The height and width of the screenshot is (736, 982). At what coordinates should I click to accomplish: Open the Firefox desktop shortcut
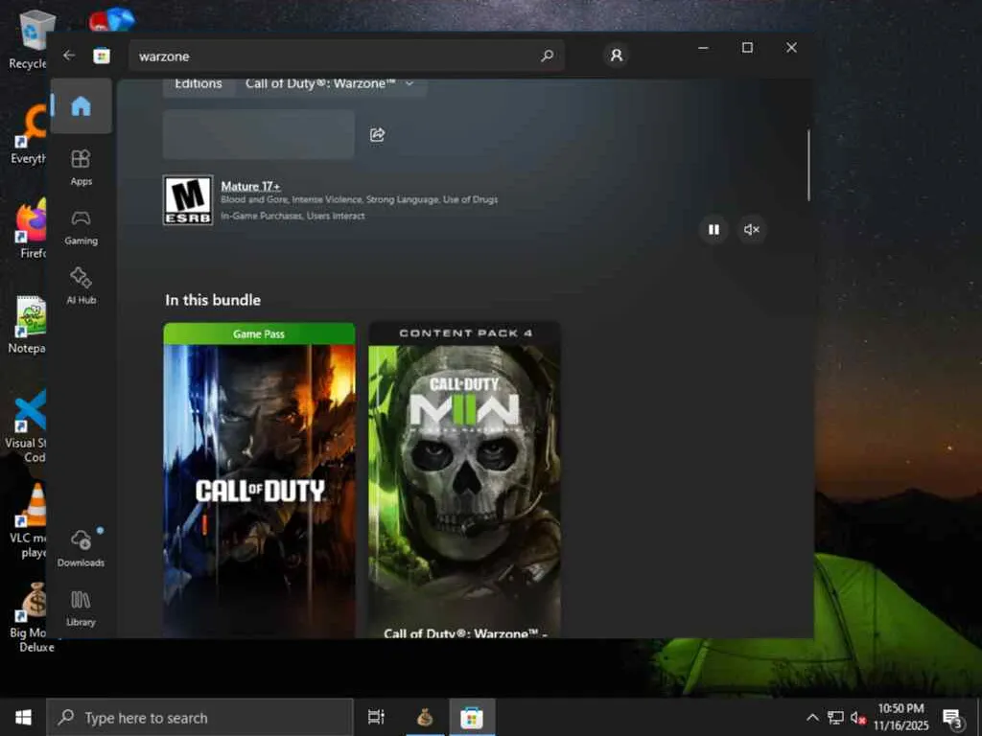click(x=30, y=228)
